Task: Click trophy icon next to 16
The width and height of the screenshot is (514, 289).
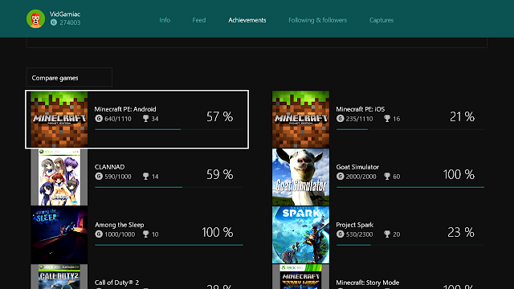Action: tap(387, 119)
